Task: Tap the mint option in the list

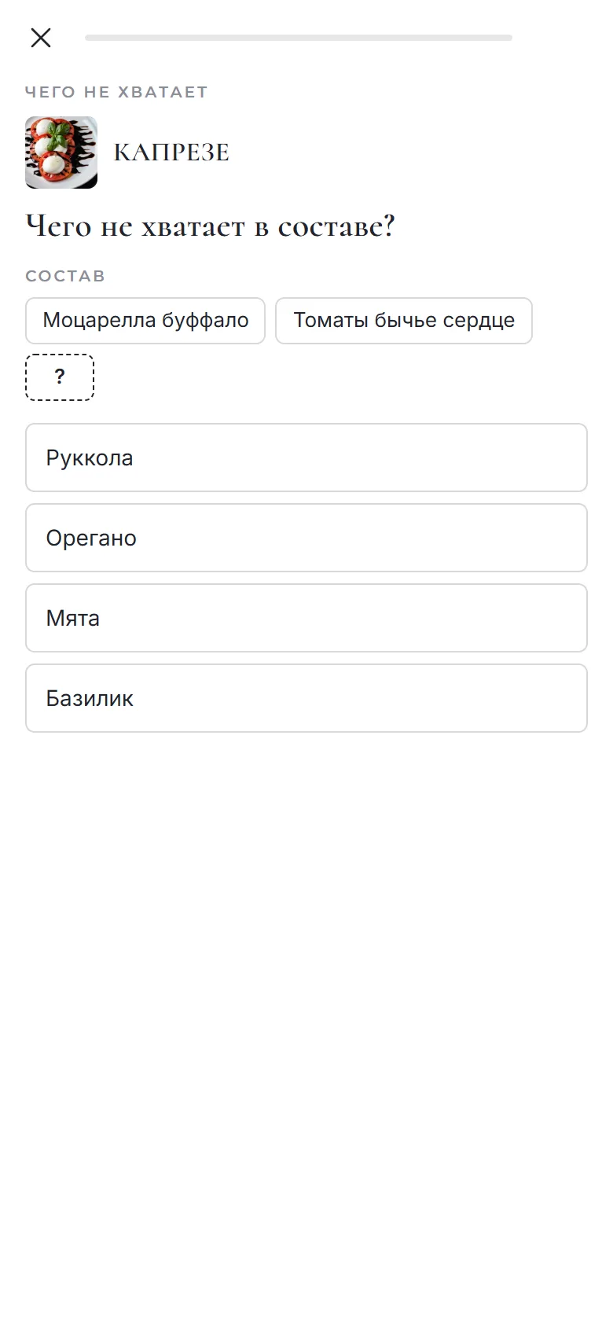Action: 306,618
